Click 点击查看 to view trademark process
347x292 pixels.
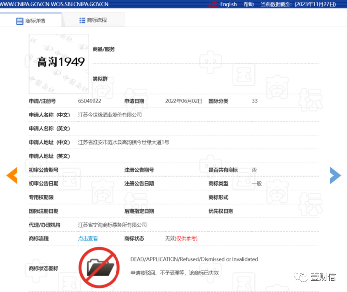click(88, 238)
